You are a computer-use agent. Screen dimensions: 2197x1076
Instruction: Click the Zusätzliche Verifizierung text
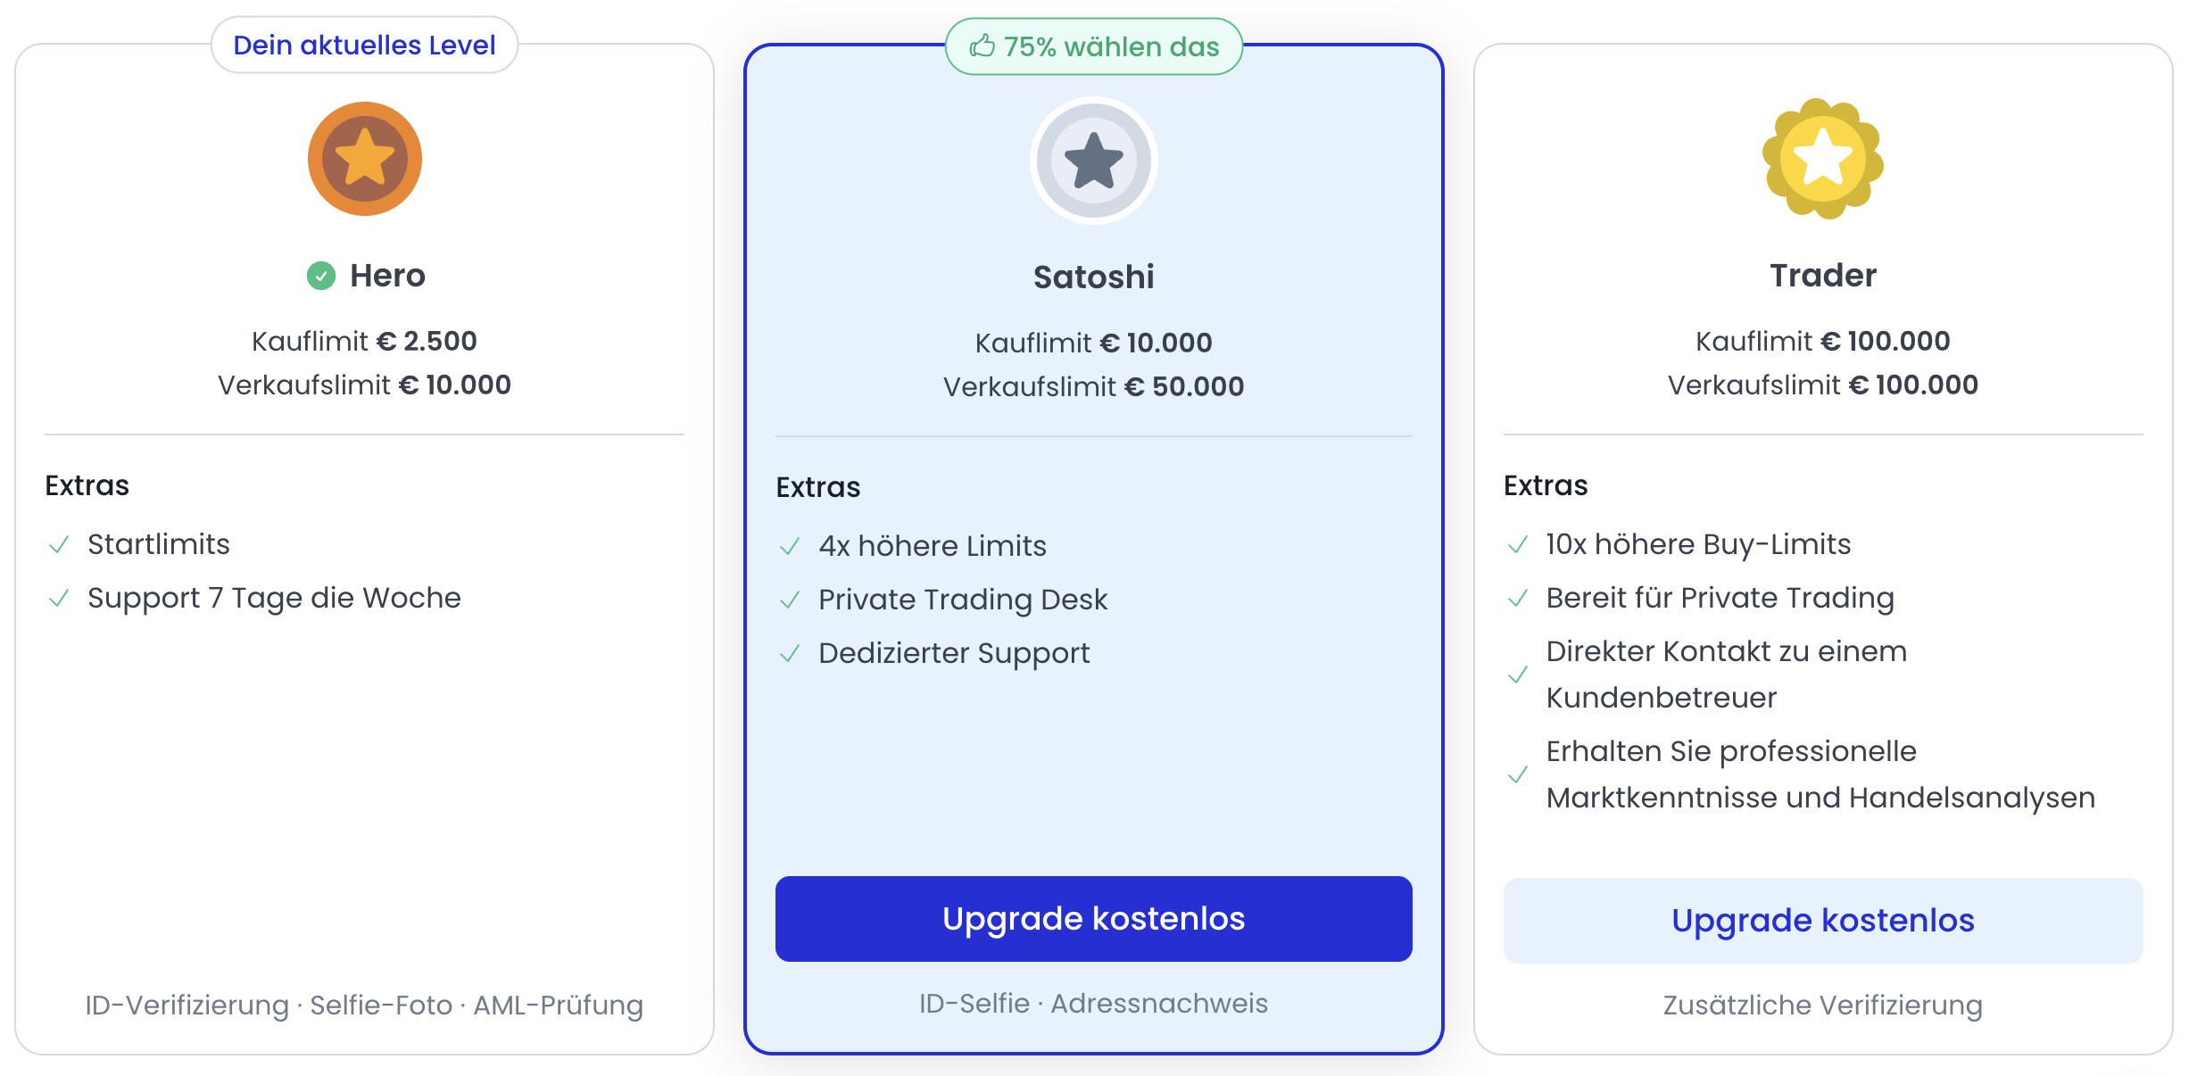(1823, 1005)
